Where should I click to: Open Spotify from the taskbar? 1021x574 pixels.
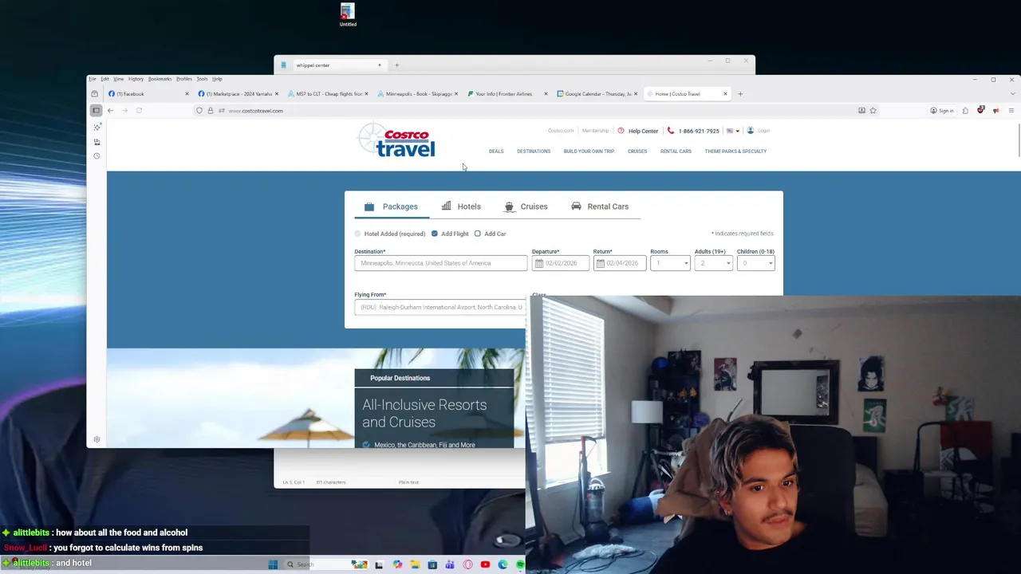[x=520, y=564]
